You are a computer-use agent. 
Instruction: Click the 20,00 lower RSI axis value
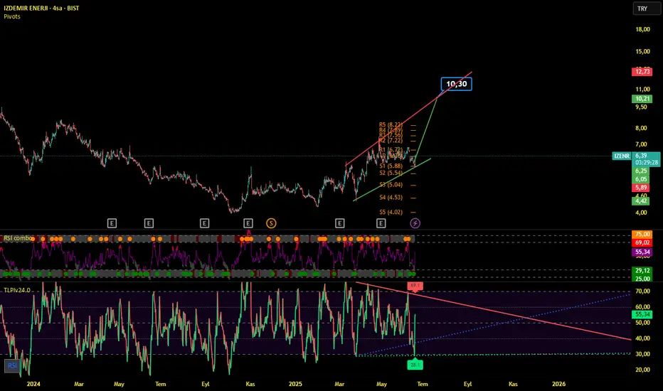point(642,370)
